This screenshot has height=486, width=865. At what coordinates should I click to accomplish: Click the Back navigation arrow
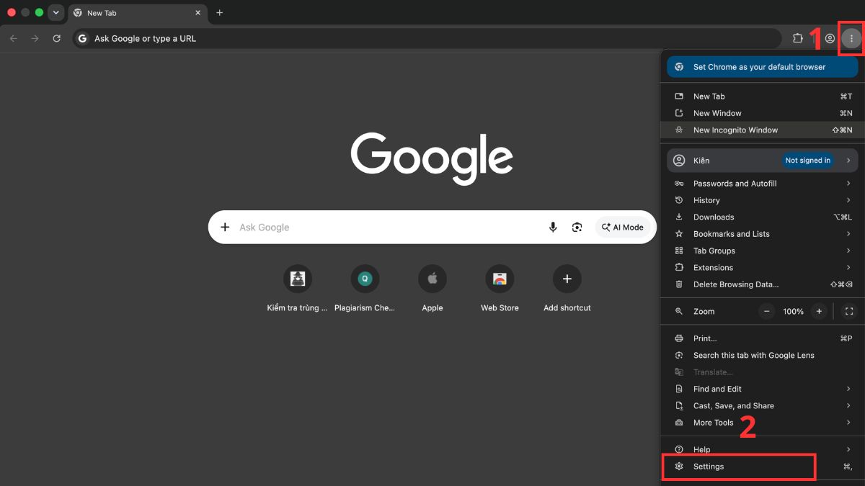13,38
